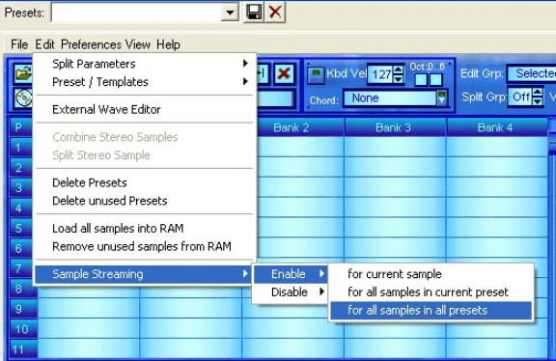Image resolution: width=556 pixels, height=361 pixels.
Task: Select the Enable submenu item
Action: (290, 274)
